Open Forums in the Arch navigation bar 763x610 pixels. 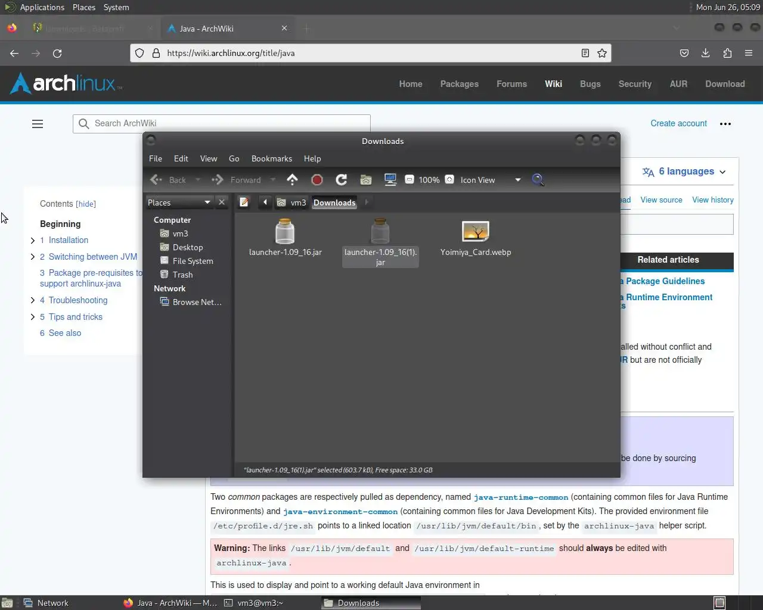511,84
